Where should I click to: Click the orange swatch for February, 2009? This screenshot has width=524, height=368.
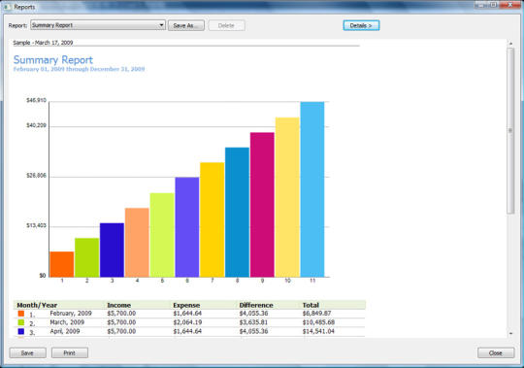point(21,314)
